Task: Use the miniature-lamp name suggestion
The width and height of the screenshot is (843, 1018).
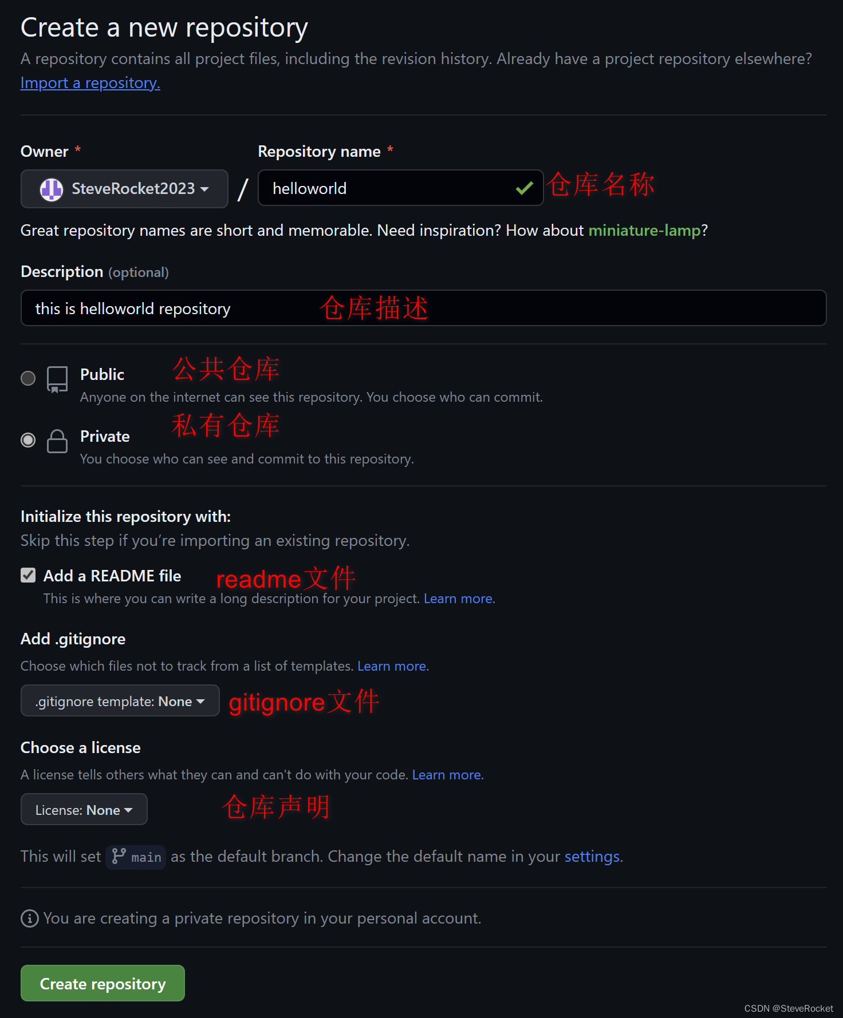Action: 644,231
